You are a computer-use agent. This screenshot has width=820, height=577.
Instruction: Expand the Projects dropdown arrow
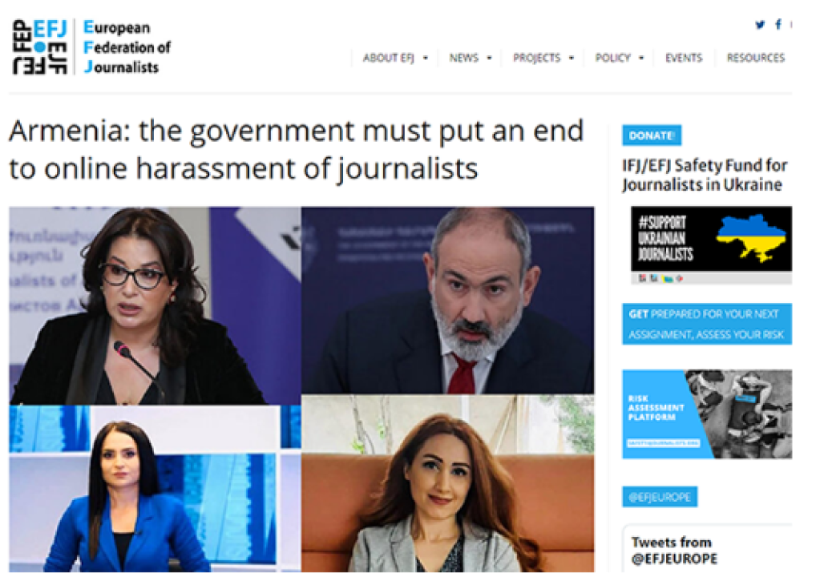pyautogui.click(x=571, y=58)
